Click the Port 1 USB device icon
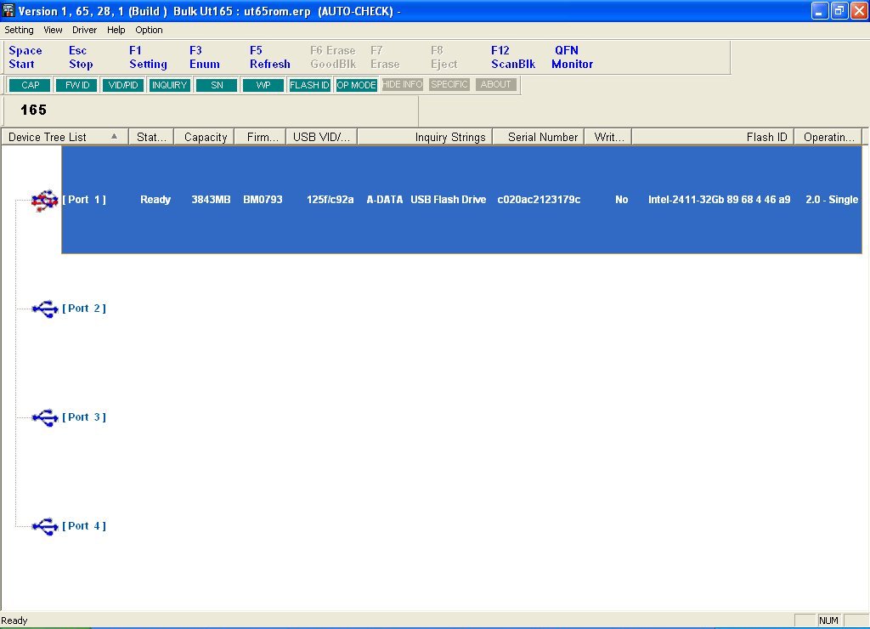This screenshot has width=870, height=629. coord(45,201)
